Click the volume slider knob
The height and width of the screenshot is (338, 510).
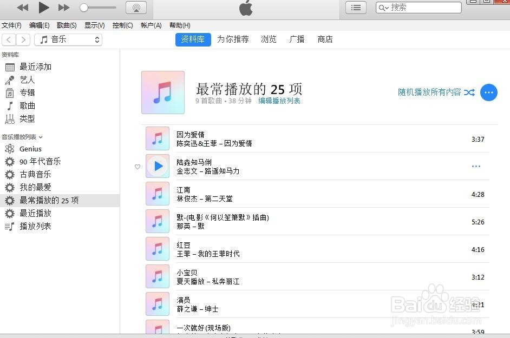84,8
